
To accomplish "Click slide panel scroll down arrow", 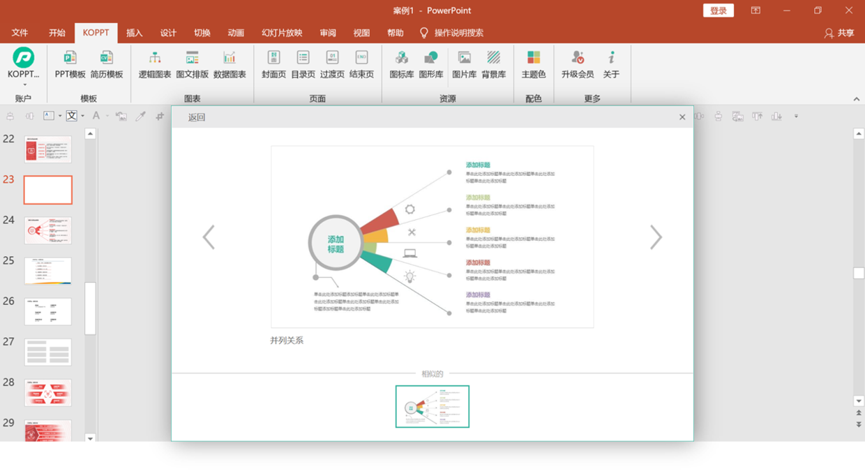I will coord(90,438).
